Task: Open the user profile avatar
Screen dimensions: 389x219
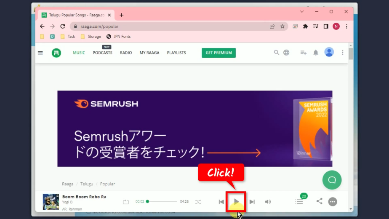Action: [x=329, y=52]
